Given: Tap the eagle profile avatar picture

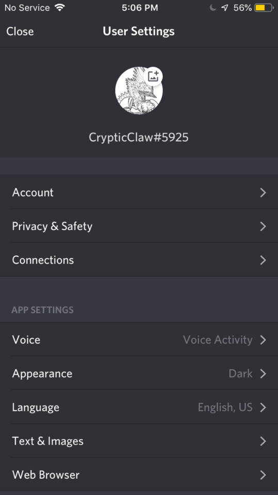Looking at the screenshot, I should point(139,91).
